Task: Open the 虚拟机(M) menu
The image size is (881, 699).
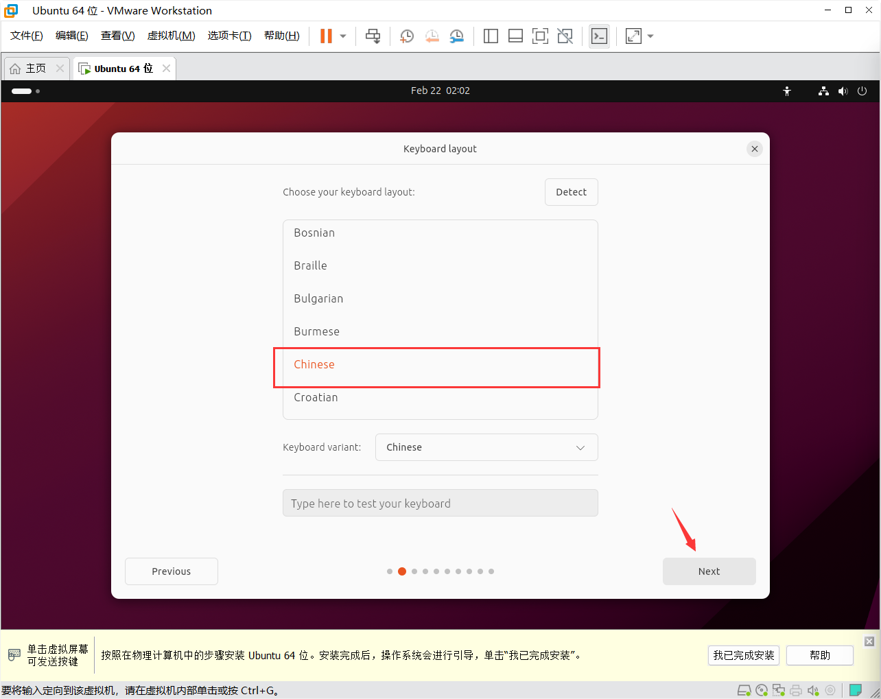Action: [172, 36]
